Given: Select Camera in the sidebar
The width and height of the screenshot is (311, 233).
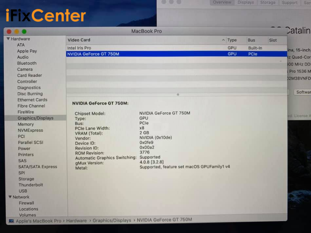Looking at the screenshot, I should tap(25, 70).
